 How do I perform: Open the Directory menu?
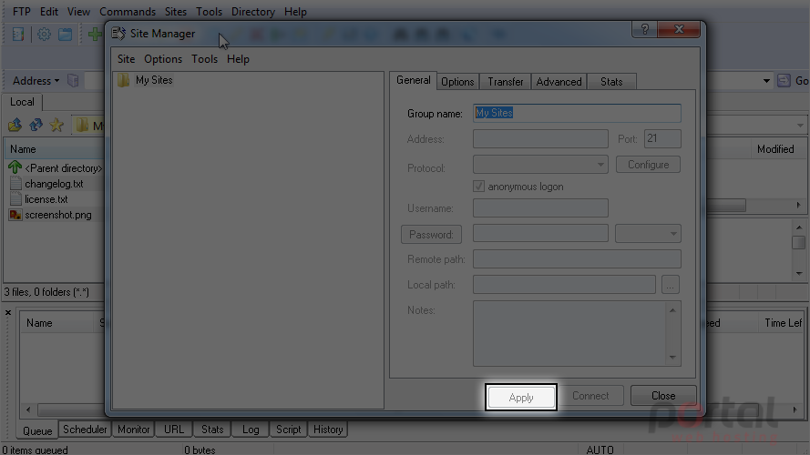tap(253, 11)
